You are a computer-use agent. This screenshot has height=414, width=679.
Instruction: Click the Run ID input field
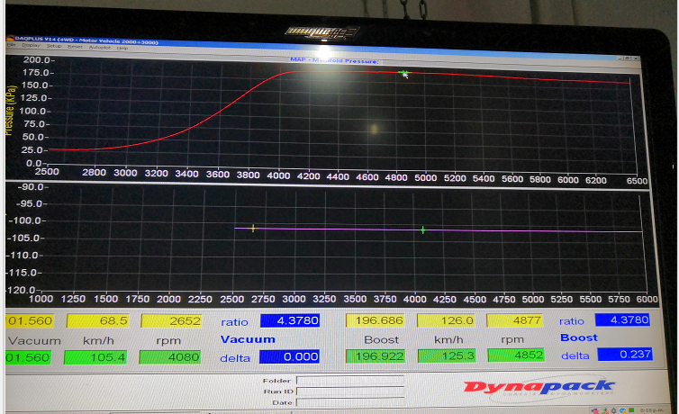pyautogui.click(x=349, y=391)
